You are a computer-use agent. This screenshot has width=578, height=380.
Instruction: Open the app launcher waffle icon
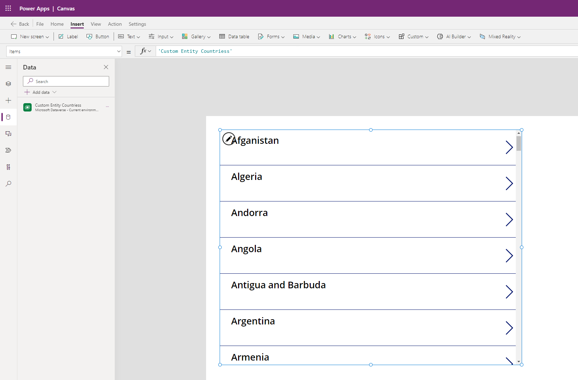pos(8,8)
